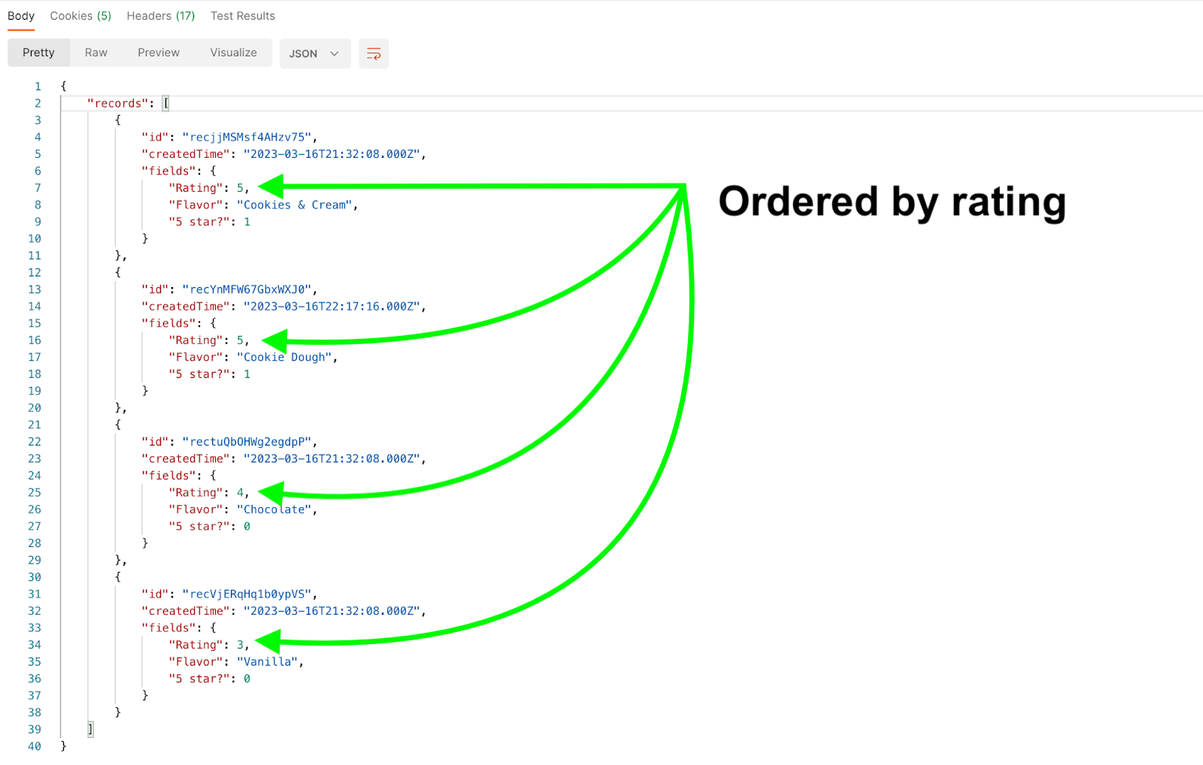Switch to the Body tab
The image size is (1203, 765).
21,16
